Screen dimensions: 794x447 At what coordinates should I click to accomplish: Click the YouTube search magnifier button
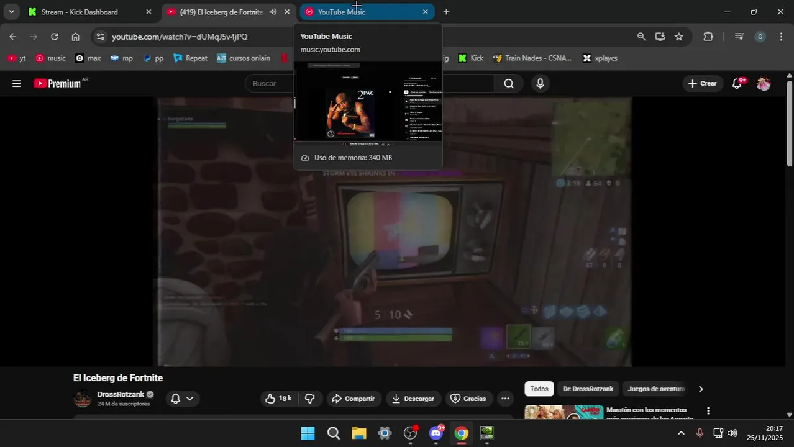coord(509,83)
